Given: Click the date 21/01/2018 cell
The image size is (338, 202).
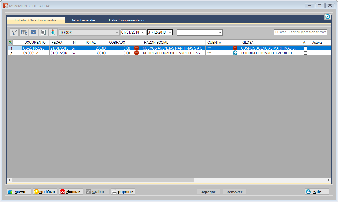Looking at the screenshot, I should (x=60, y=48).
